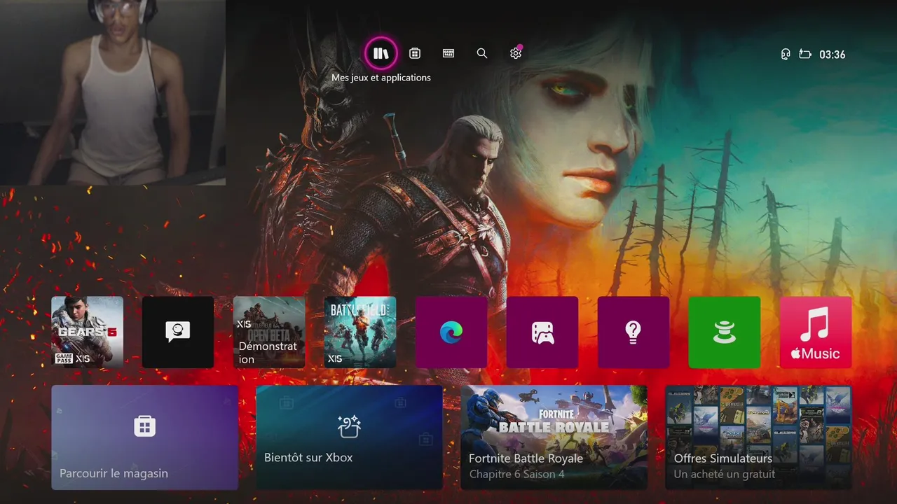Click the Un acheté un gratuit text

pos(725,475)
